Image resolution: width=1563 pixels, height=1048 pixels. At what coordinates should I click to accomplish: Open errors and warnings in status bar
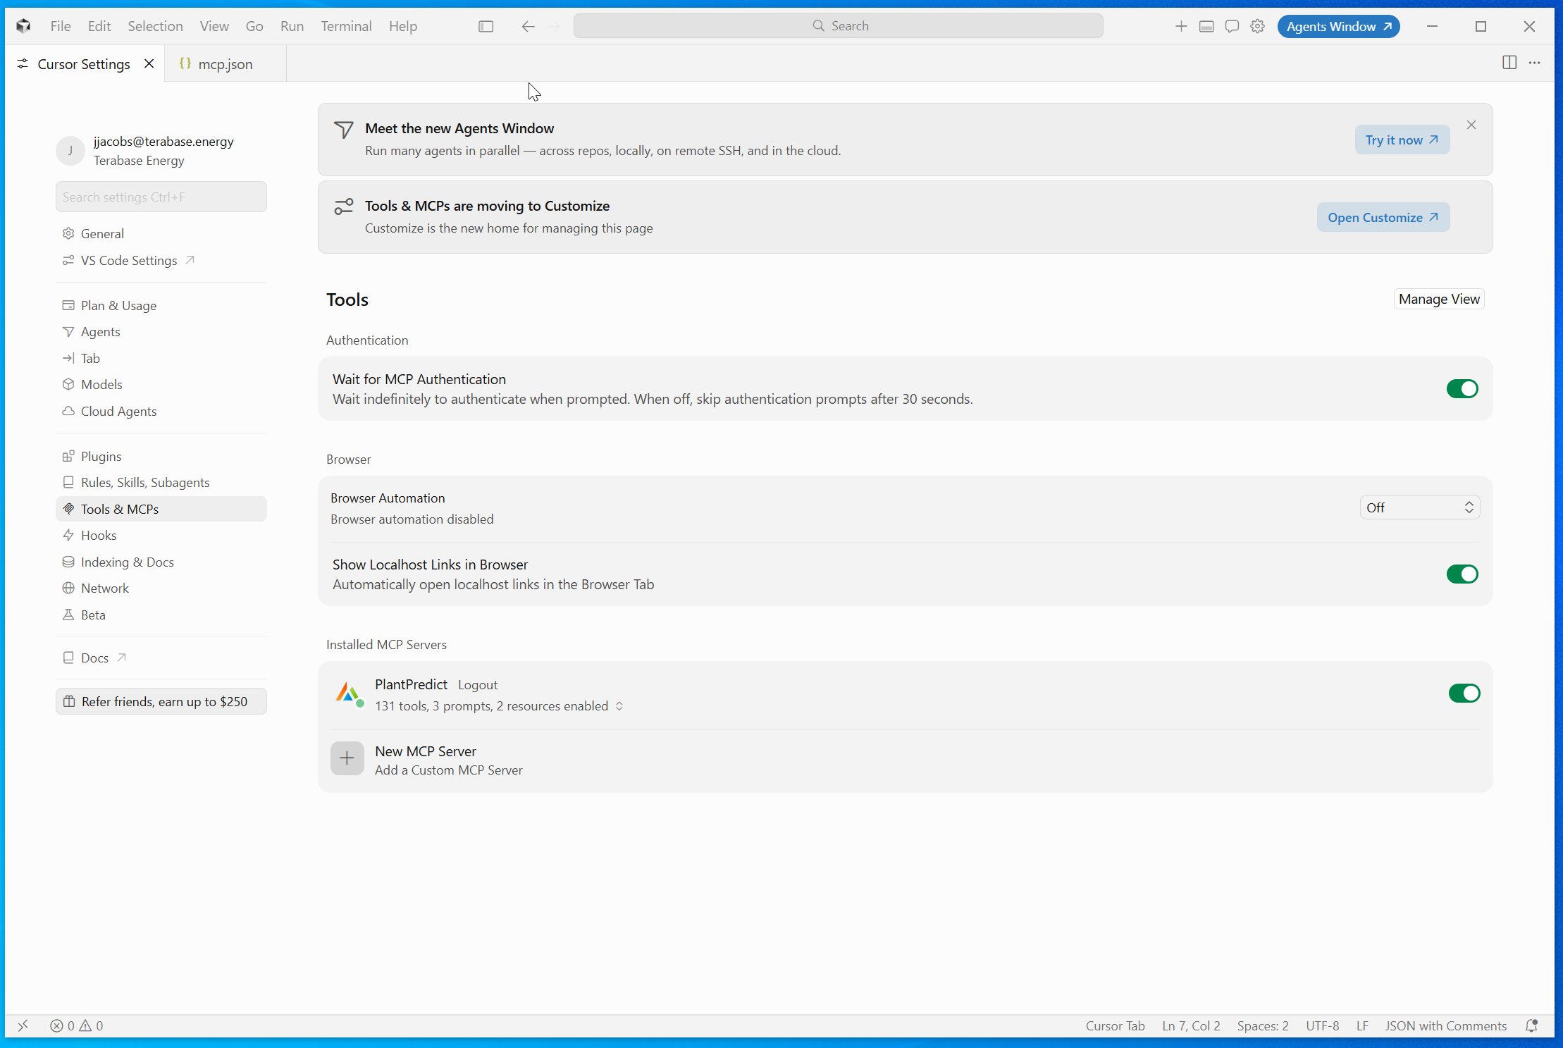point(77,1025)
